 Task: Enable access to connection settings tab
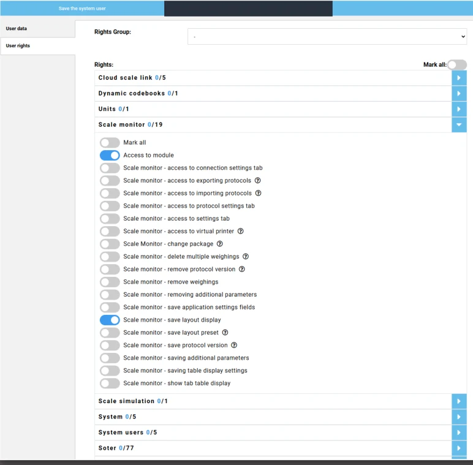(110, 168)
